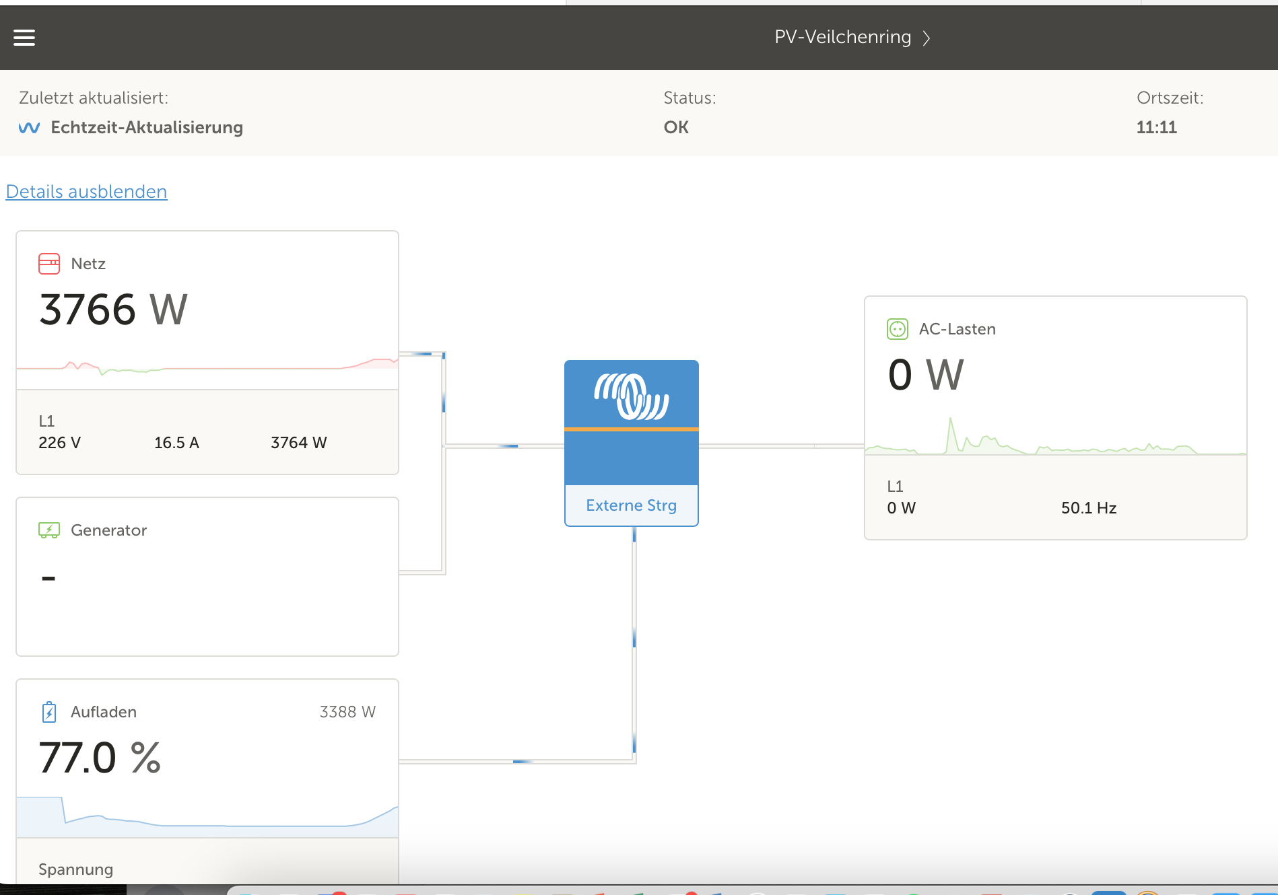The height and width of the screenshot is (895, 1278).
Task: Select the Externe Strg inverter label
Action: (632, 505)
